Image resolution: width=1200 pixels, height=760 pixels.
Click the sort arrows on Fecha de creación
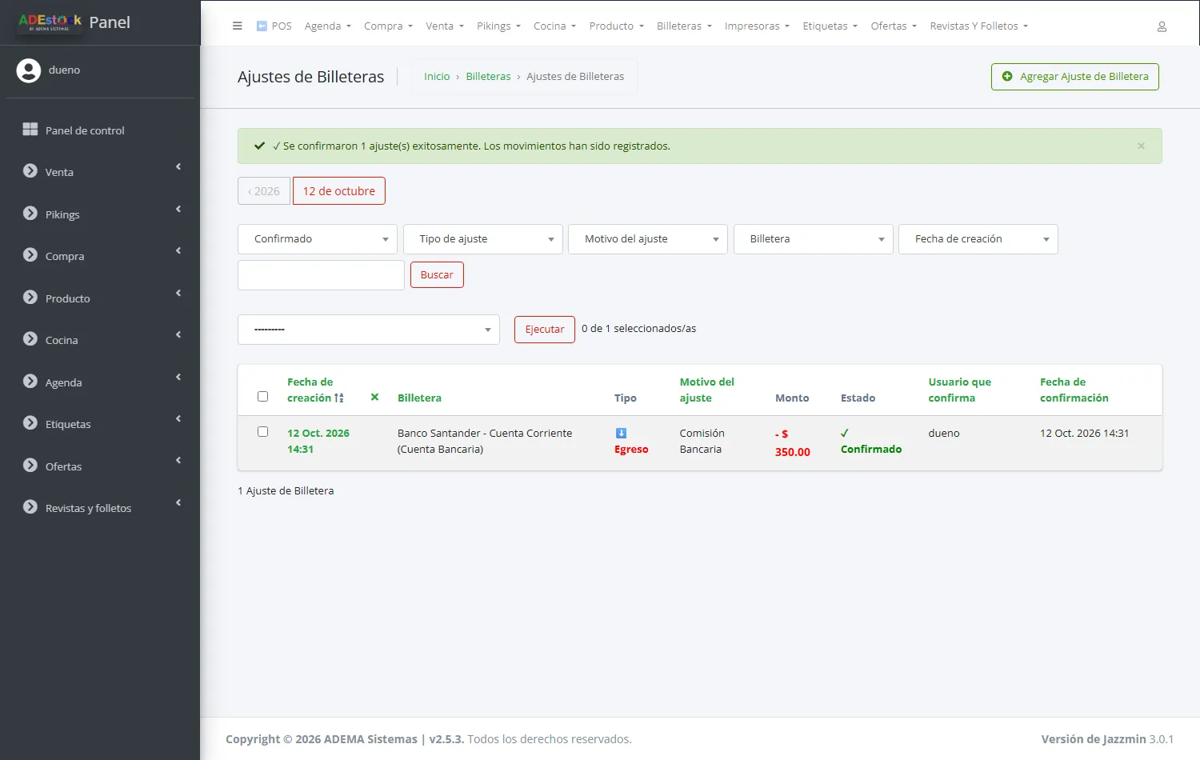tap(339, 398)
